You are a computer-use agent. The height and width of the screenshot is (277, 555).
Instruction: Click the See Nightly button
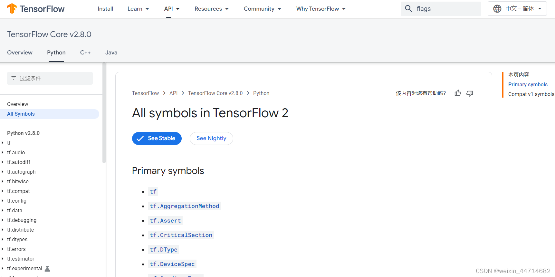211,138
